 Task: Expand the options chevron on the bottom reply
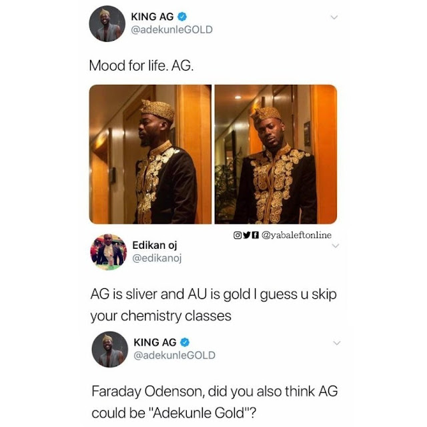337,343
